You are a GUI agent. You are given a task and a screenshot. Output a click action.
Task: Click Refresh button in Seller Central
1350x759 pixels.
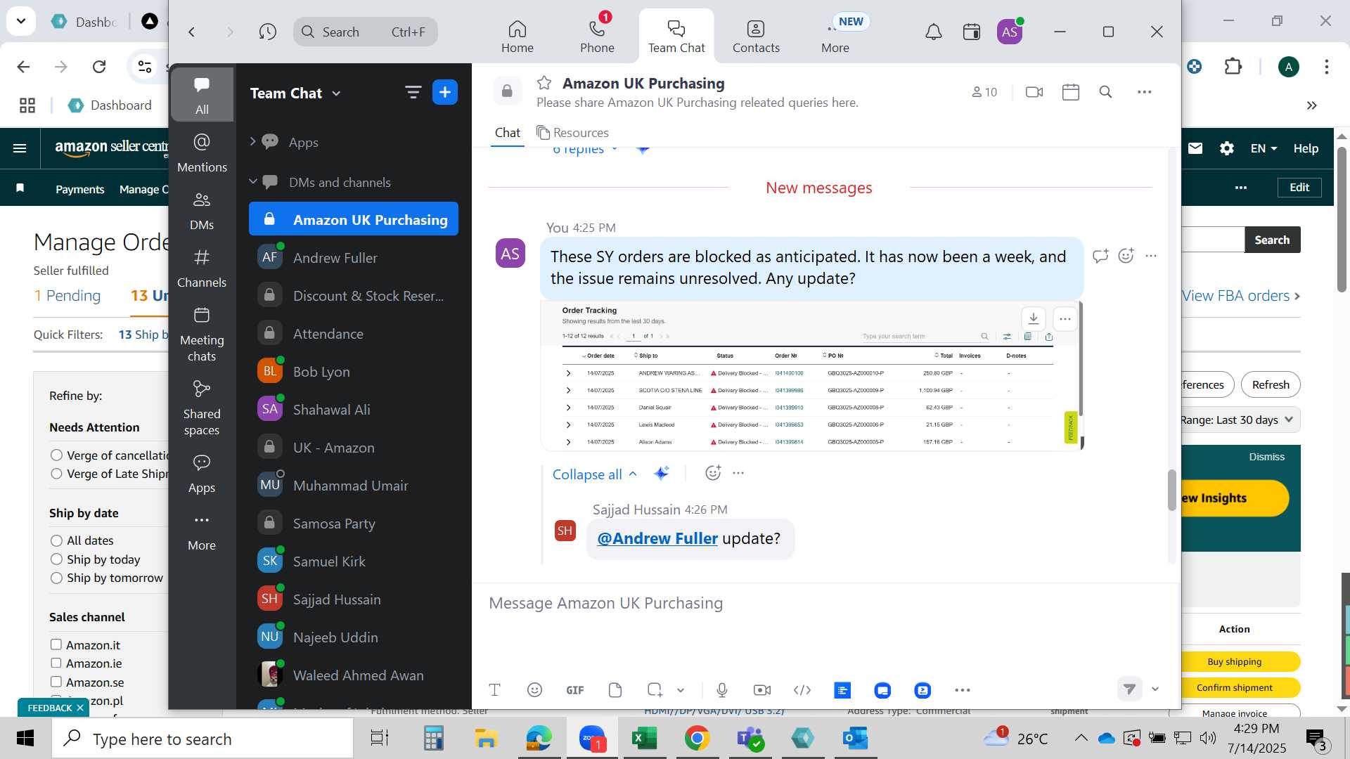1271,384
